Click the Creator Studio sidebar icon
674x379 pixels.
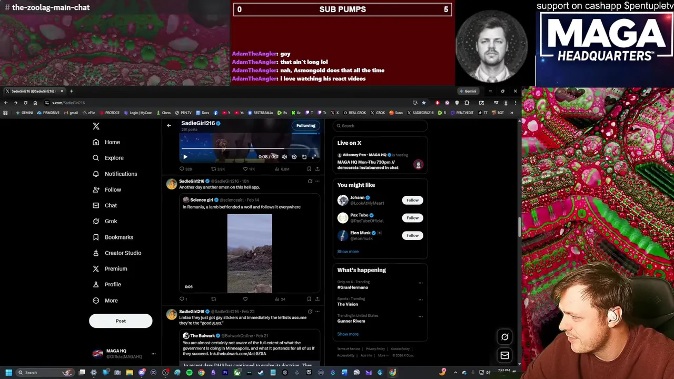tap(96, 253)
